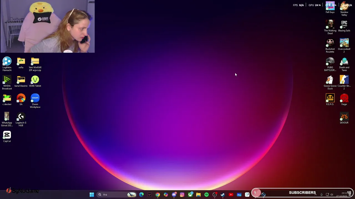
Task: Click the microphone icon in system tray
Action: point(321,195)
